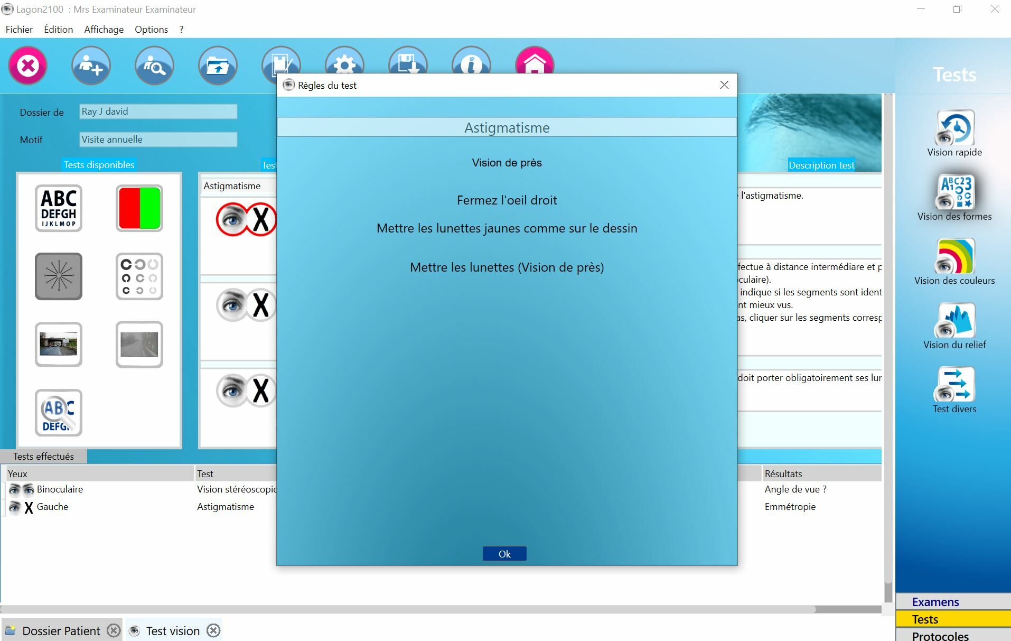
Task: Switch to the Examens panel
Action: click(935, 602)
